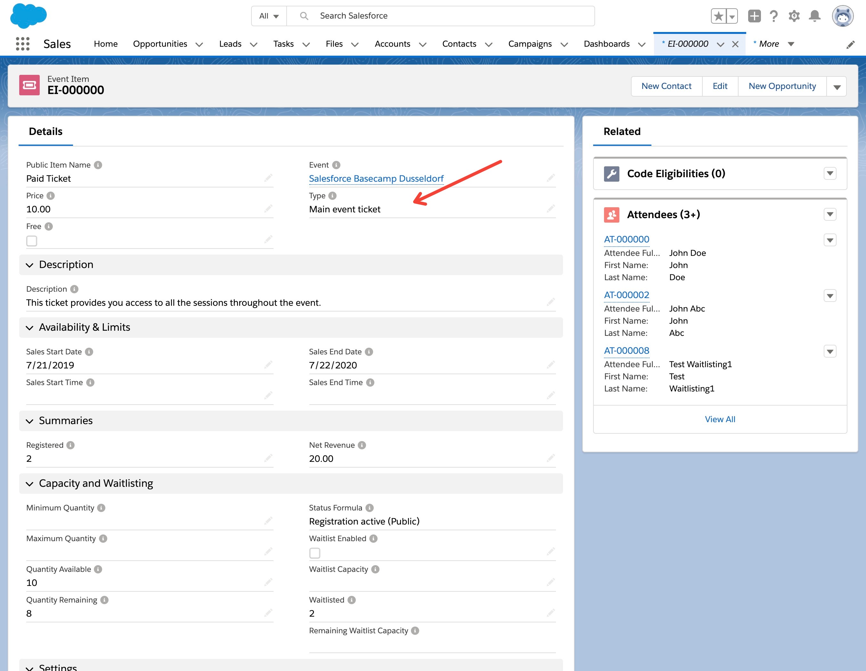Open the Attendees list actions menu

pos(830,215)
